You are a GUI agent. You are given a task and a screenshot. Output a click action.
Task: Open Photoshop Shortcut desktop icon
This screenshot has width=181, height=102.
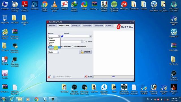coord(154,89)
